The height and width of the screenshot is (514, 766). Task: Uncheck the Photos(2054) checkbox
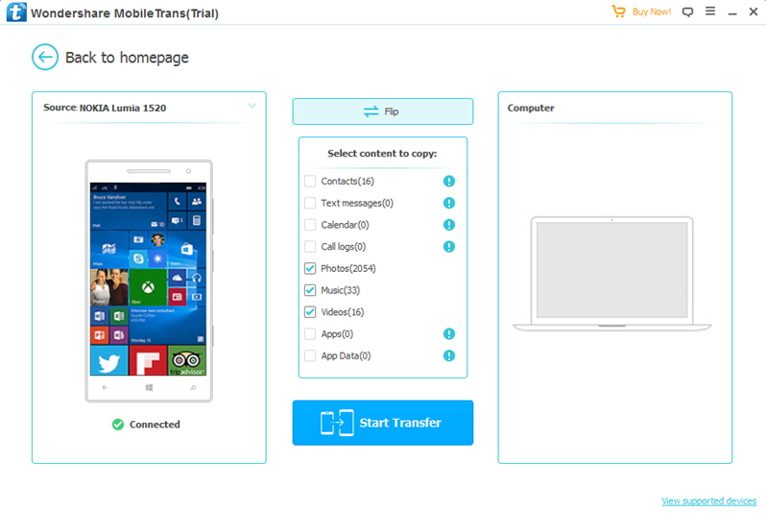(310, 268)
